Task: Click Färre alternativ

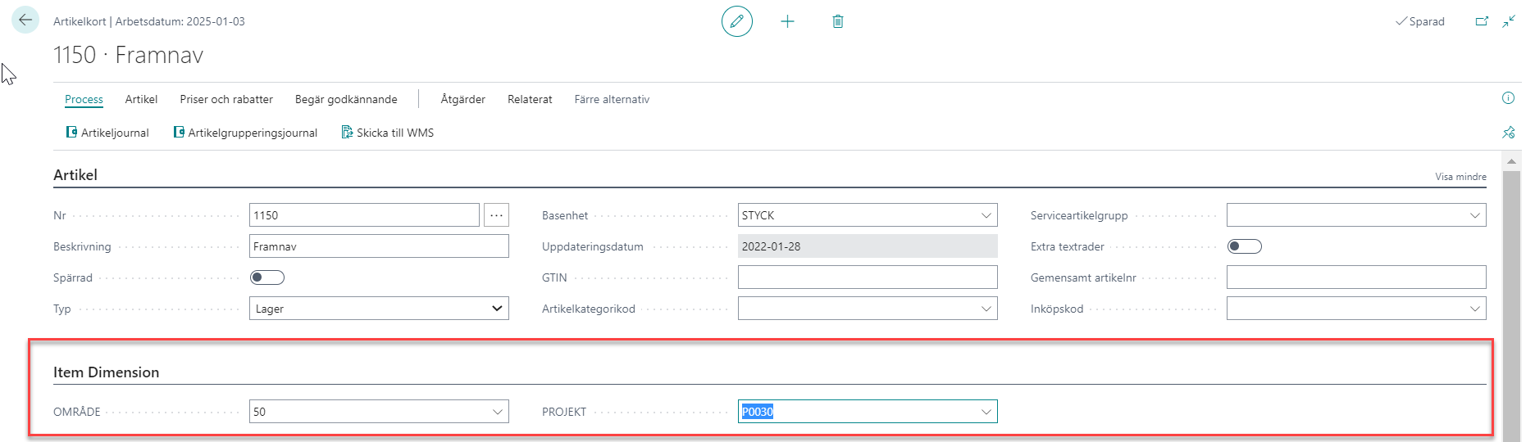Action: [611, 99]
